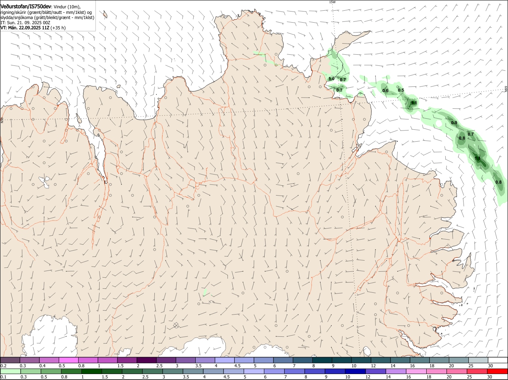The height and width of the screenshot is (380, 508).
Task: Pick the teal swatch labeled 10 in upper legend
Action: (361, 360)
